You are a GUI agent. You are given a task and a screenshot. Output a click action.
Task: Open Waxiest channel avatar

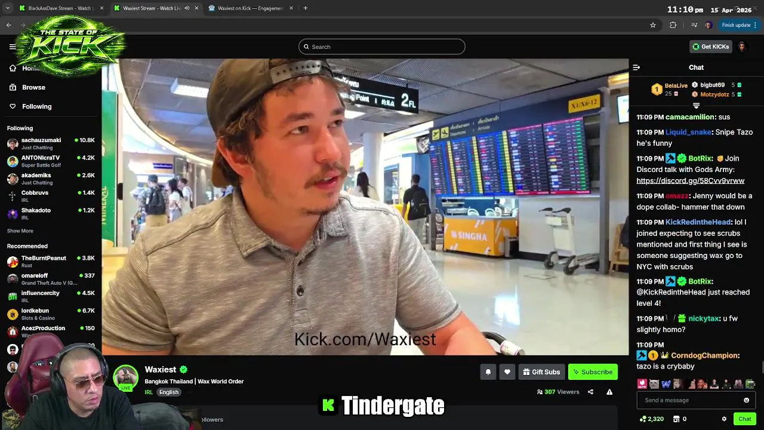[126, 377]
